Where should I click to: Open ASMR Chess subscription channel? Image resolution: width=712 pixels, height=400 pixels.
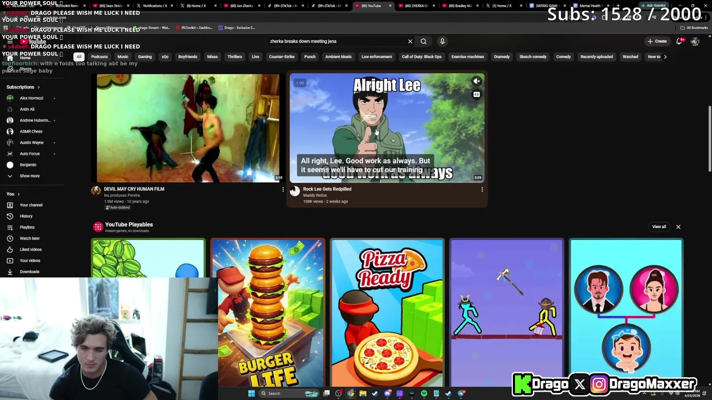(x=31, y=131)
